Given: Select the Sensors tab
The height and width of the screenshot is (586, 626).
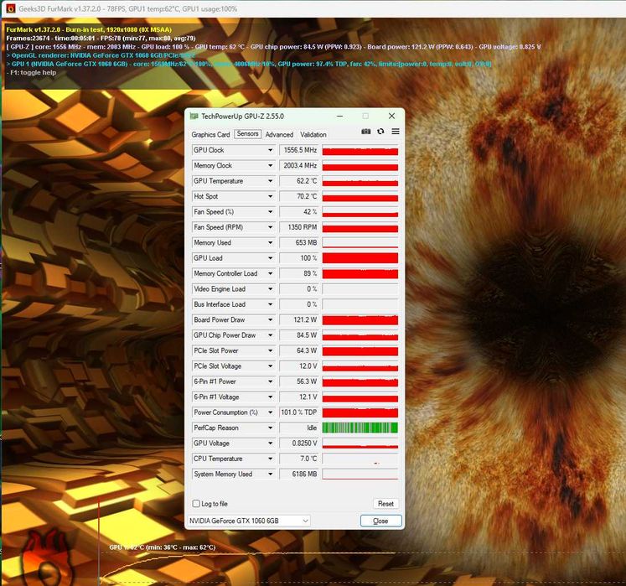Looking at the screenshot, I should (x=247, y=134).
